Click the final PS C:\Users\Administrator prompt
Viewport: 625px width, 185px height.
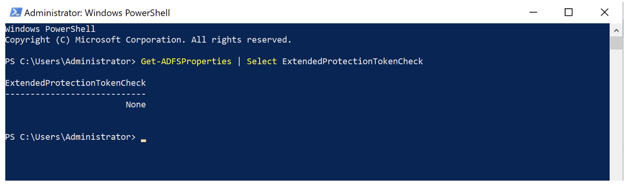[70, 137]
